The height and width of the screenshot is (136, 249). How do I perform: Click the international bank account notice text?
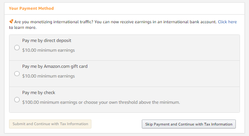coord(115,22)
